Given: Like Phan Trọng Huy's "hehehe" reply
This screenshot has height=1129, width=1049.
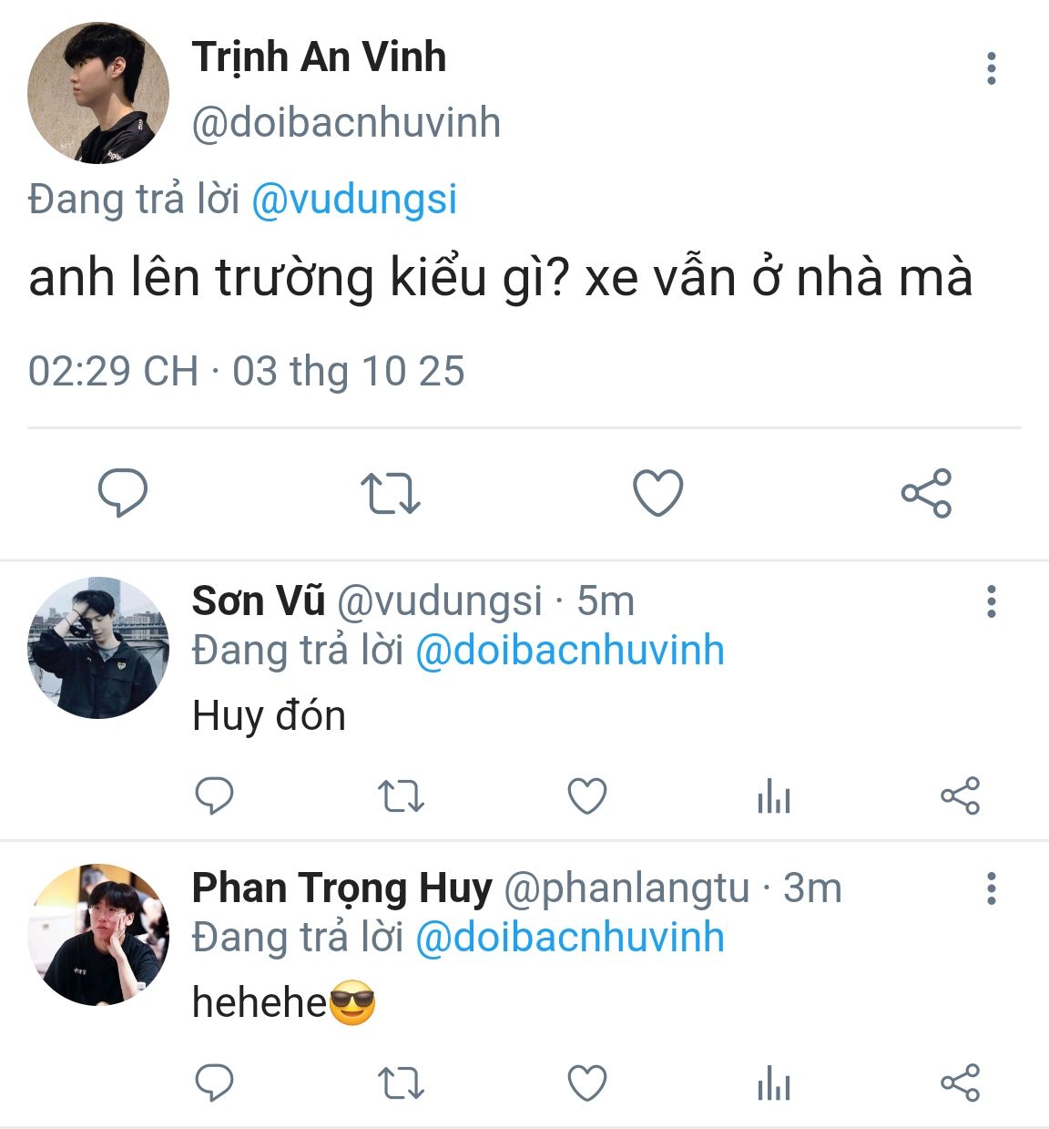Looking at the screenshot, I should tap(587, 1083).
